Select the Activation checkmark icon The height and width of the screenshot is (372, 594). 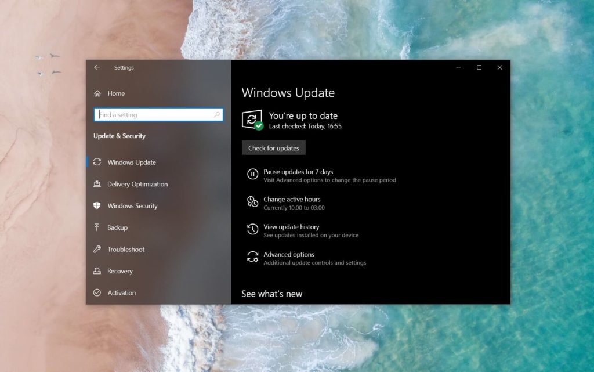point(99,293)
